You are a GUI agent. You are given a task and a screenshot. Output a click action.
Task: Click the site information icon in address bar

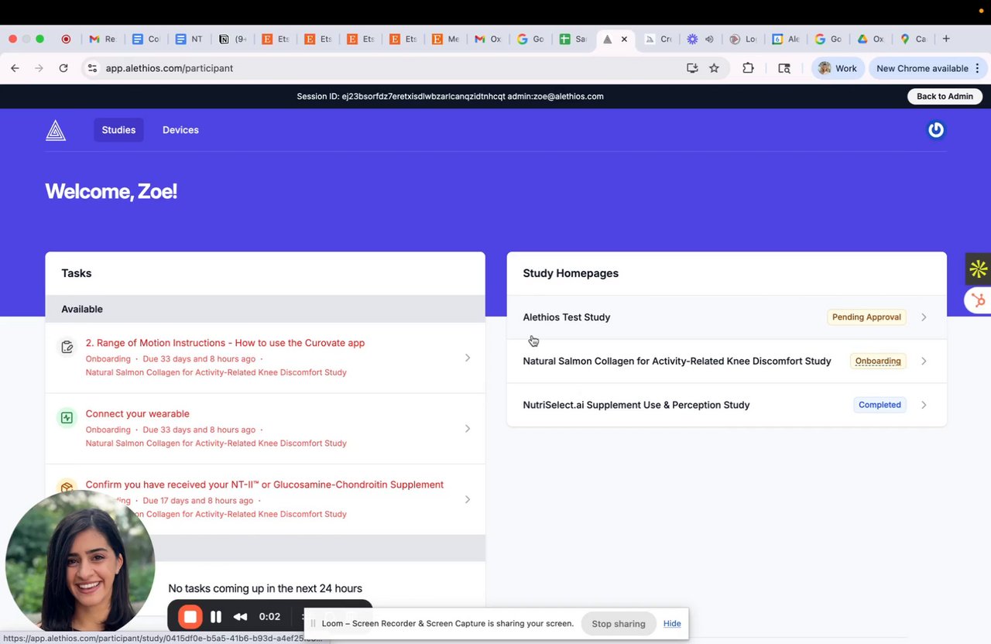point(92,68)
